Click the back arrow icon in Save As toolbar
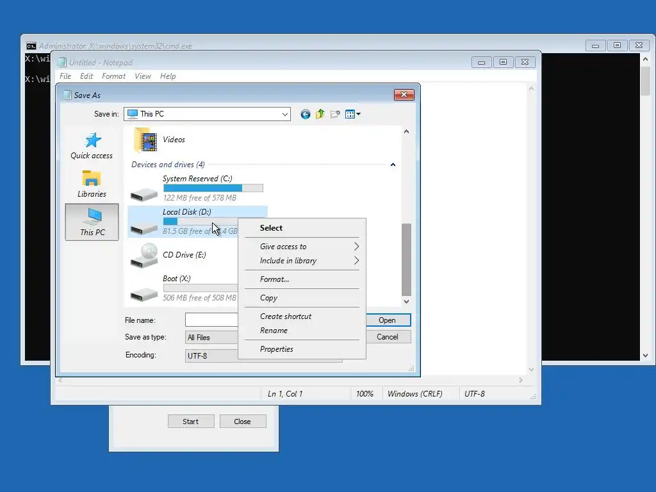Viewport: 656px width, 492px height. pyautogui.click(x=306, y=114)
